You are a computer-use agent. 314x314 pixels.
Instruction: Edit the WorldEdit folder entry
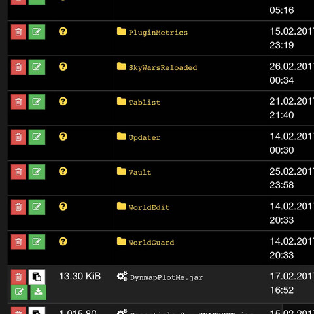37,207
